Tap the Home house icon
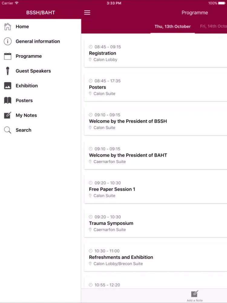The width and height of the screenshot is (227, 303). point(8,26)
